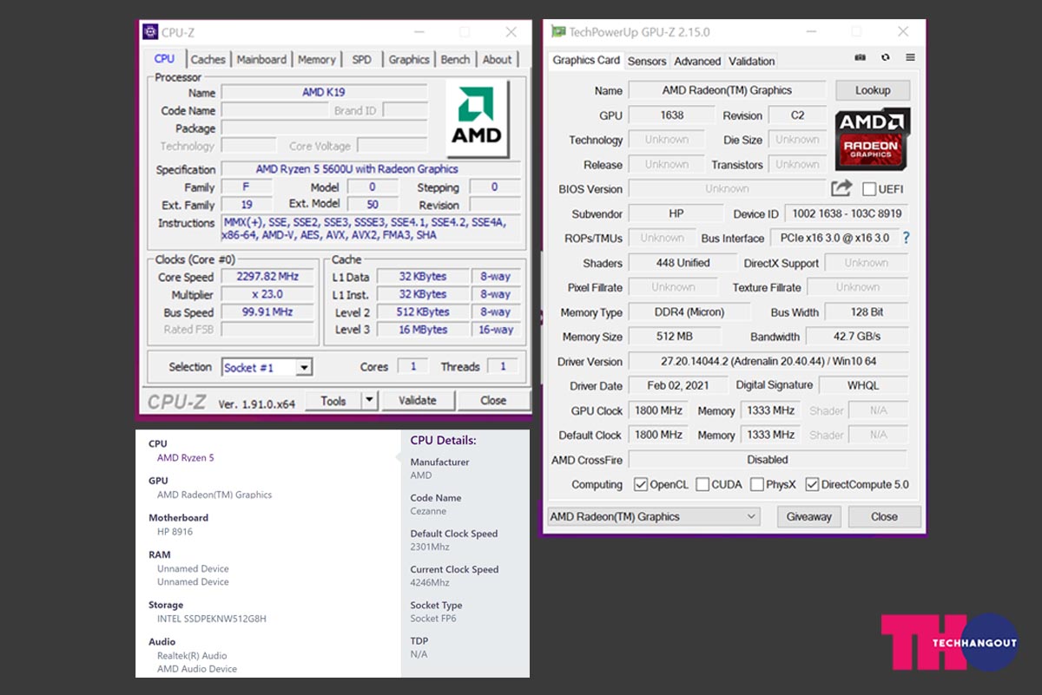Click the Level 2 cache 512 KBytes value

423,311
